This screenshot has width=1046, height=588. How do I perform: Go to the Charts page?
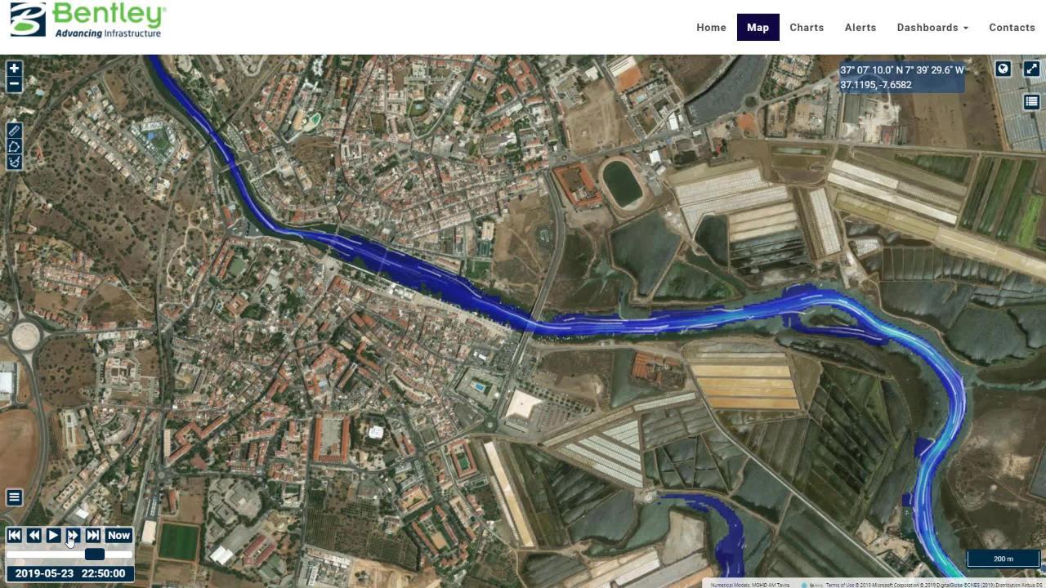point(807,27)
